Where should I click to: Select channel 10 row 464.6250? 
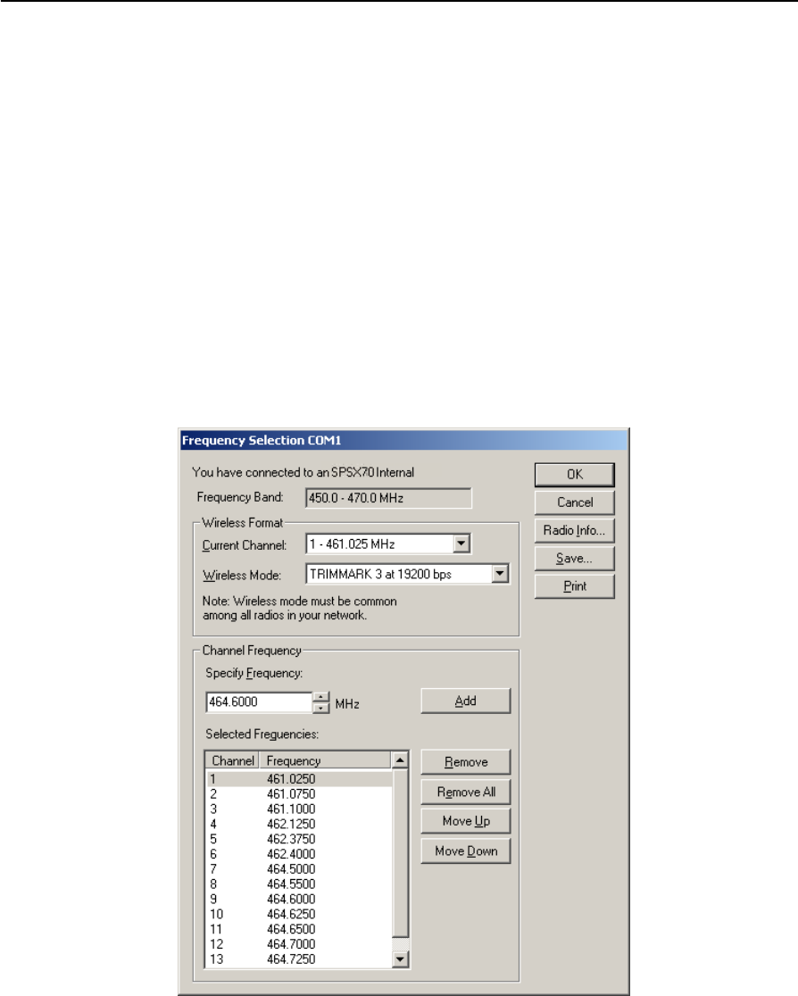click(299, 914)
